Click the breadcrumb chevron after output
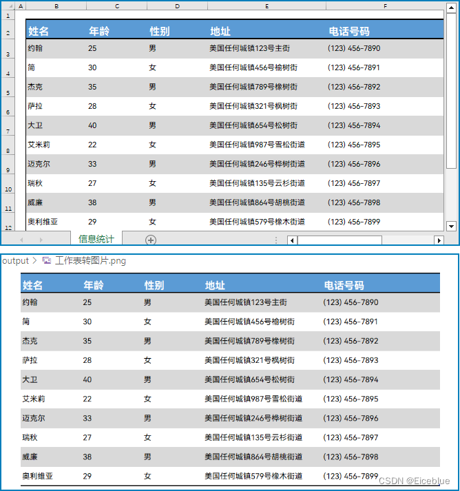460x491 pixels. (x=34, y=260)
